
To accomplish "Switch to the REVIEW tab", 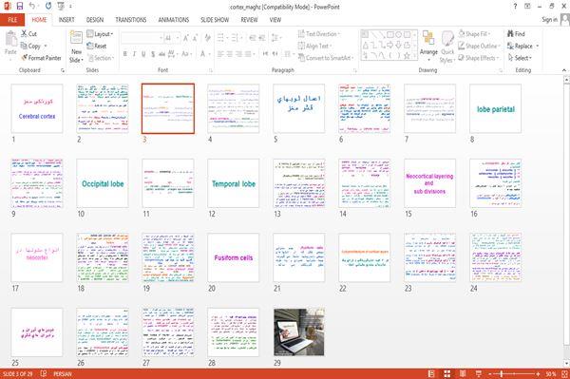I will [x=249, y=20].
